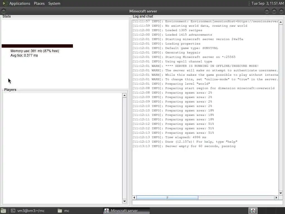Click the 'SERVER IS RUNNING IN OFFLINE/INSECURE MODE' warning
This screenshot has height=214, width=285.
pos(217,66)
